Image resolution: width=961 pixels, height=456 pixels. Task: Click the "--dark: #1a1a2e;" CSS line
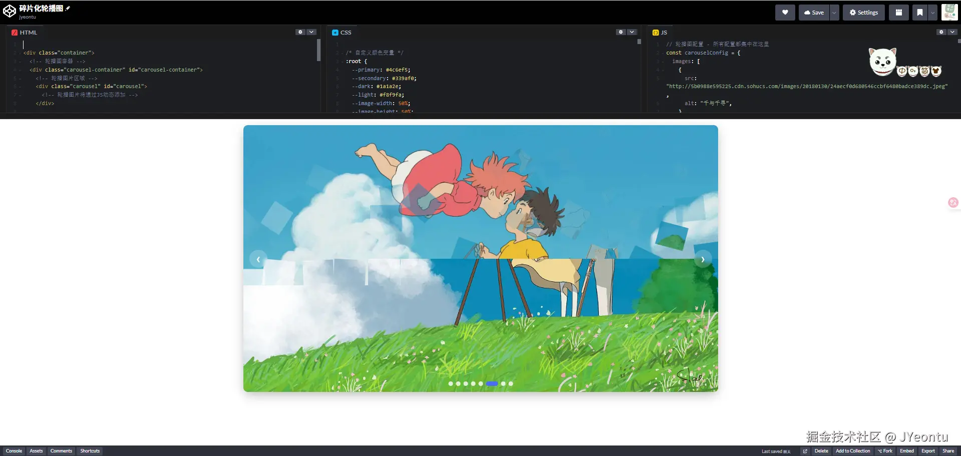376,87
